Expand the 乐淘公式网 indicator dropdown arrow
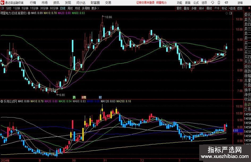251x162 pixels. (2, 101)
